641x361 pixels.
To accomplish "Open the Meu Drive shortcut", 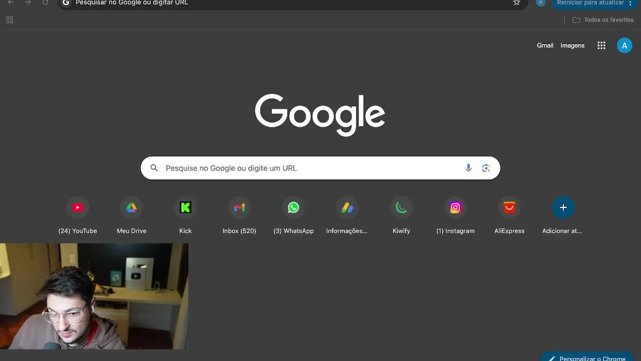I will coord(132,208).
